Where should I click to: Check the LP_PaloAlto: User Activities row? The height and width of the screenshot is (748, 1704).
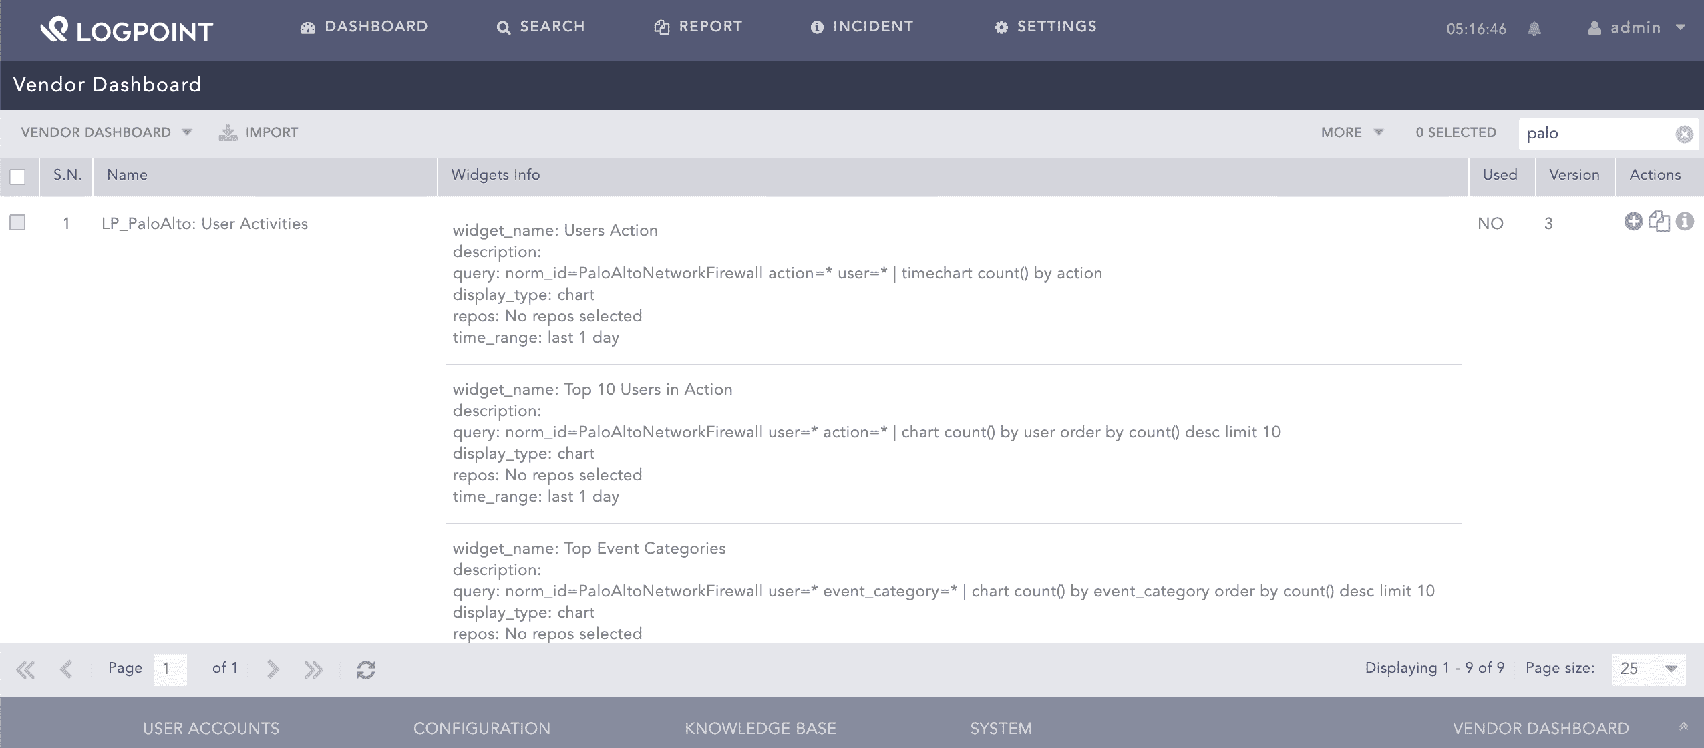click(x=18, y=222)
